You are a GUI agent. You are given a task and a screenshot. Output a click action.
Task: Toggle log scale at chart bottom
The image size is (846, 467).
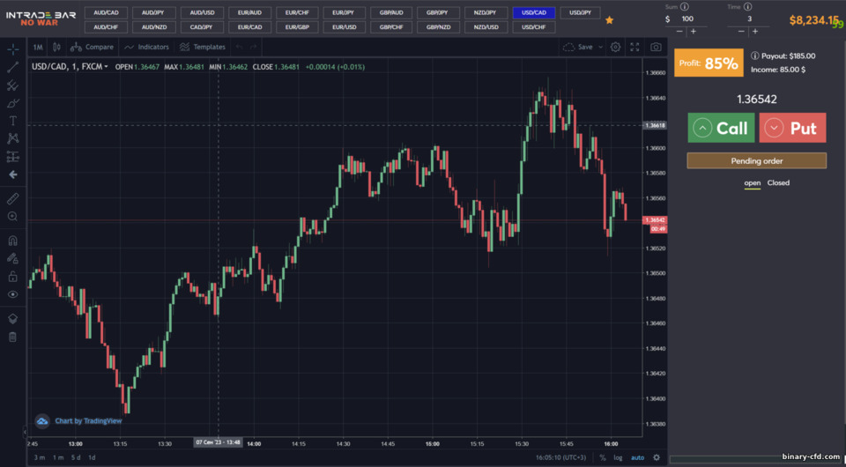click(x=618, y=457)
